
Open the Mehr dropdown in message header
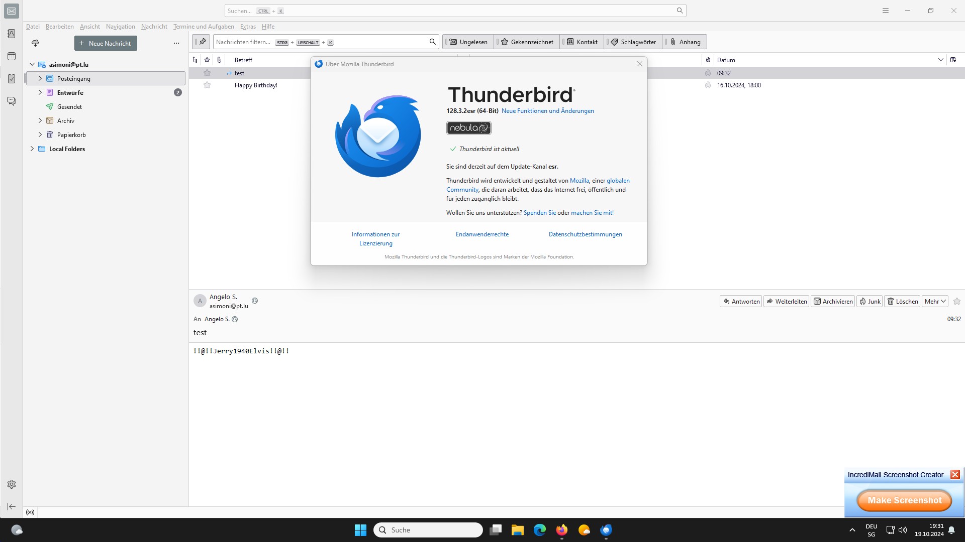pyautogui.click(x=935, y=302)
